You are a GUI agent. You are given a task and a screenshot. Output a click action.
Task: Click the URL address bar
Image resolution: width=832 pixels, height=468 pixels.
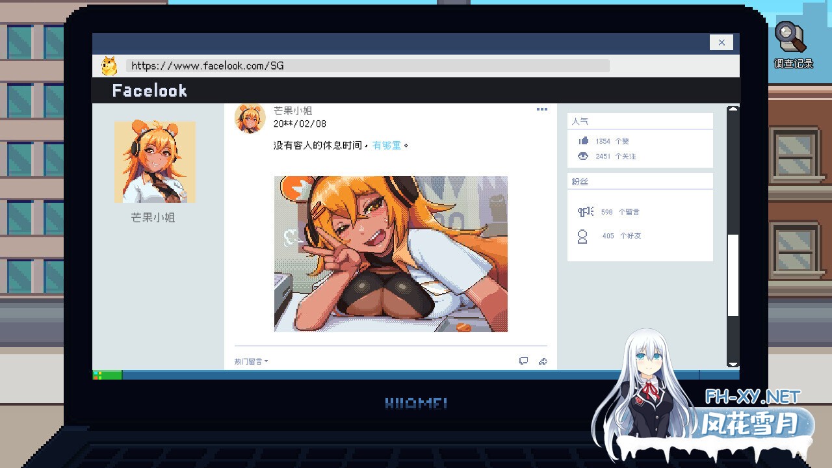(367, 66)
